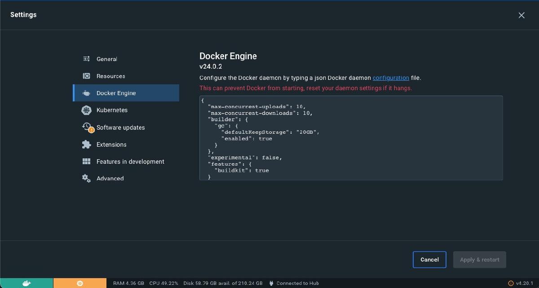Open the daemon configuration documentation link
539x288 pixels.
pos(391,78)
